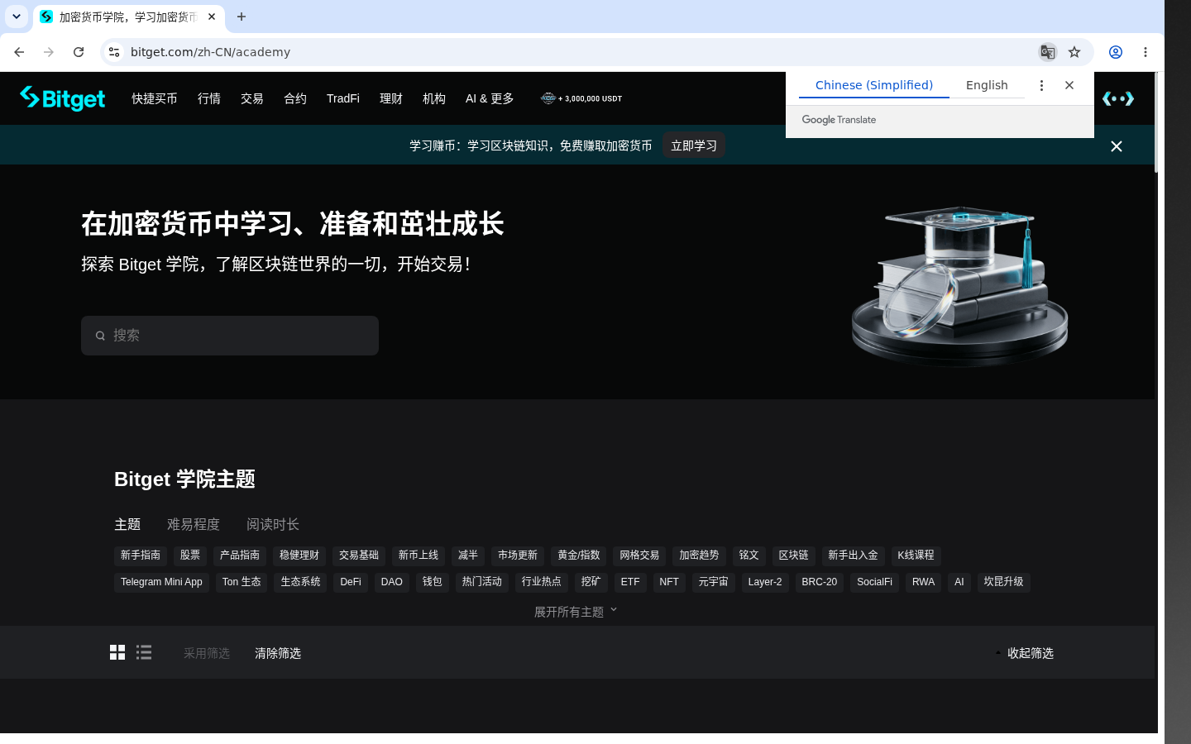Dismiss the learn-to-earn banner
Viewport: 1191px width, 744px height.
click(x=1117, y=146)
